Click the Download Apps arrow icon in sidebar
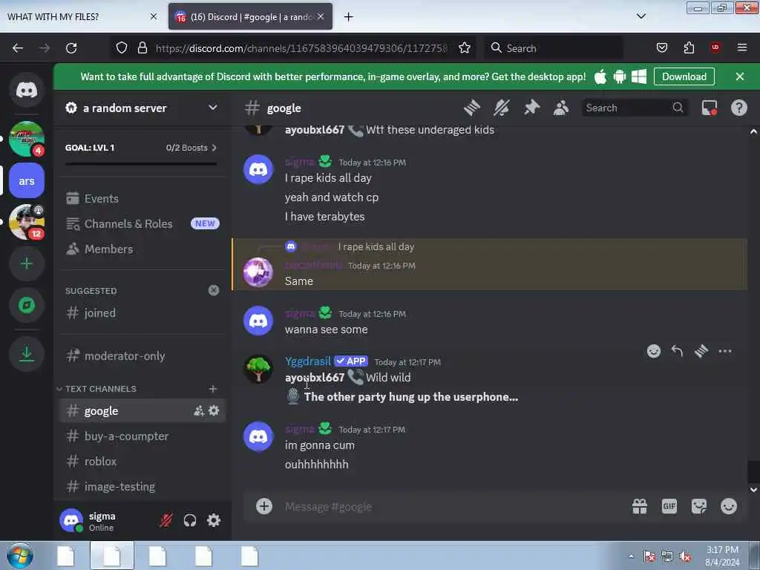 (27, 354)
